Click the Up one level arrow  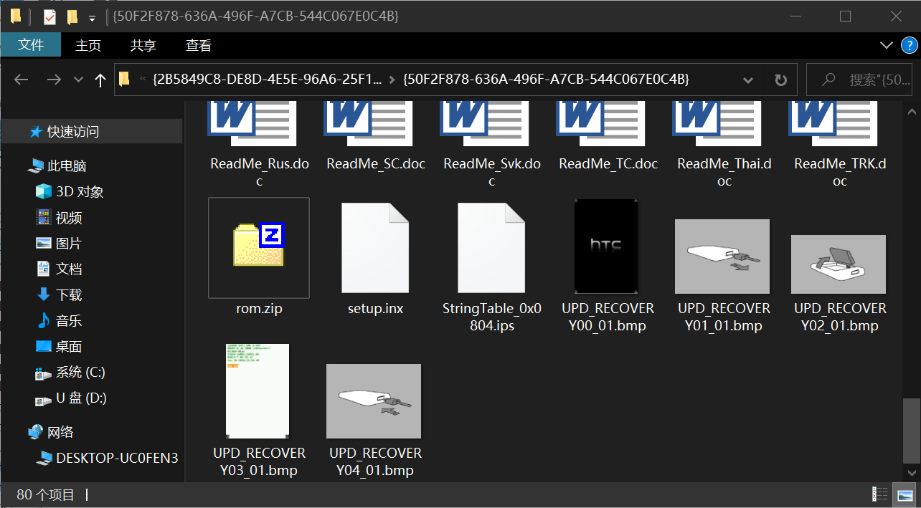tap(100, 80)
